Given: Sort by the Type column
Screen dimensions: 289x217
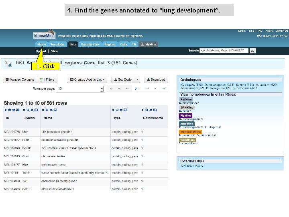Looking at the screenshot, I should click(x=113, y=110).
